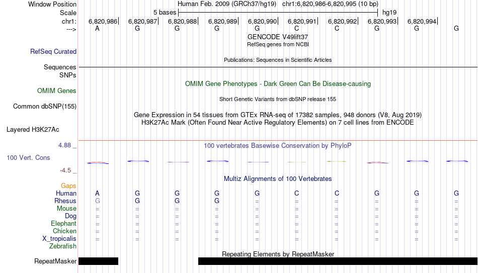Click the Chicken species label
The image size is (478, 273).
[64, 231]
